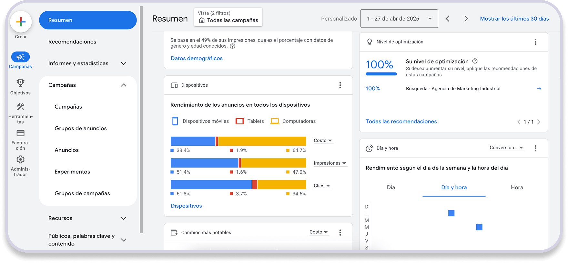Open the Herramientas wrench icon
568x263 pixels.
pyautogui.click(x=20, y=107)
